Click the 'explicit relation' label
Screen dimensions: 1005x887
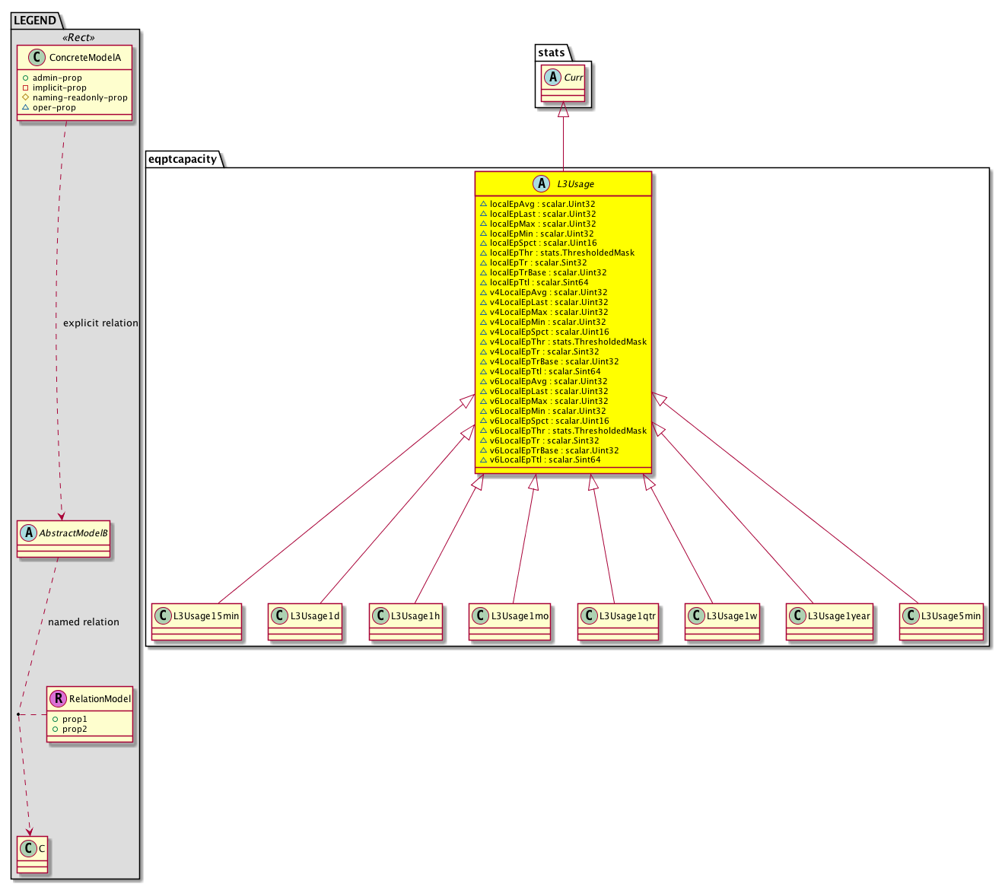100,323
